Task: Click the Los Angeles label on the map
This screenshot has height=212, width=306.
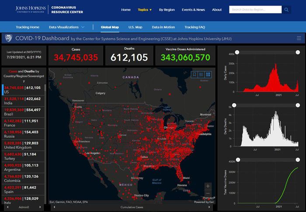Action: 93,153
